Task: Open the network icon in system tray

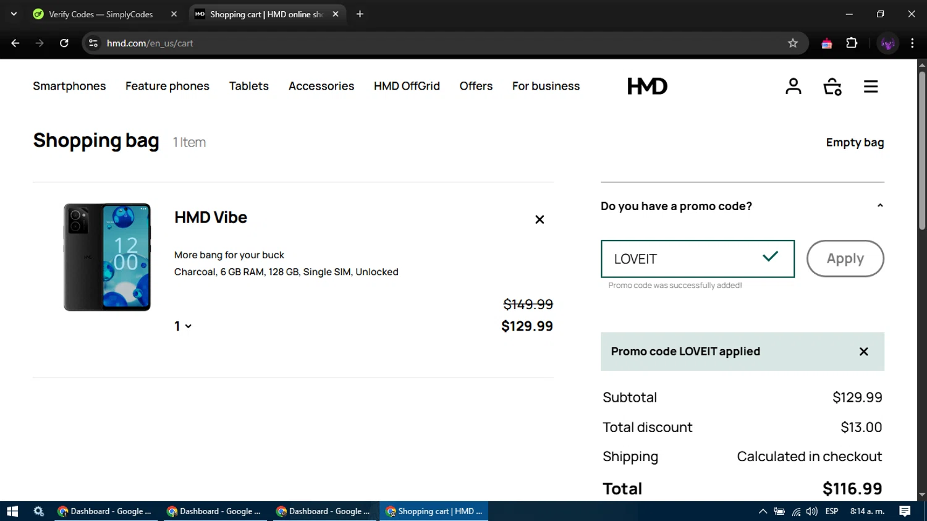Action: 796,511
